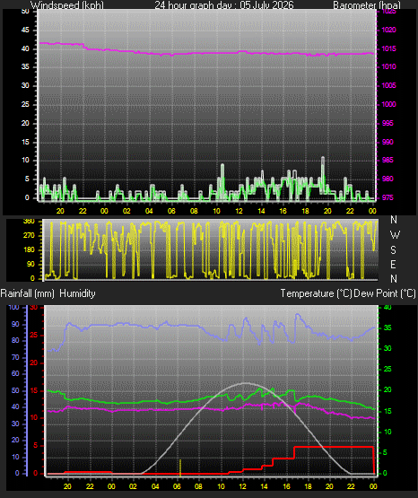This screenshot has height=498, width=418.
Task: Click blue humidity axis value 70
Action: pos(15,358)
